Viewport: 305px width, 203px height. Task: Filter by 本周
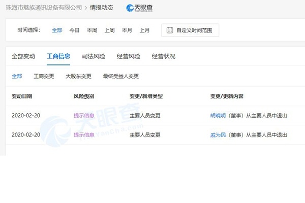[x=92, y=30]
